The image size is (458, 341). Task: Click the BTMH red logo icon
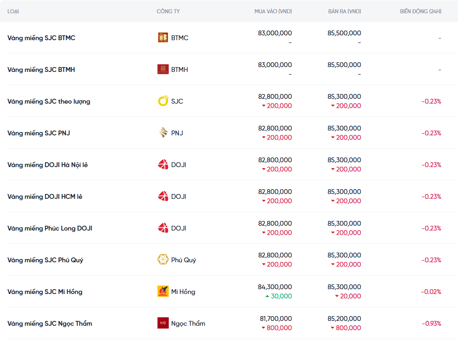pyautogui.click(x=163, y=69)
